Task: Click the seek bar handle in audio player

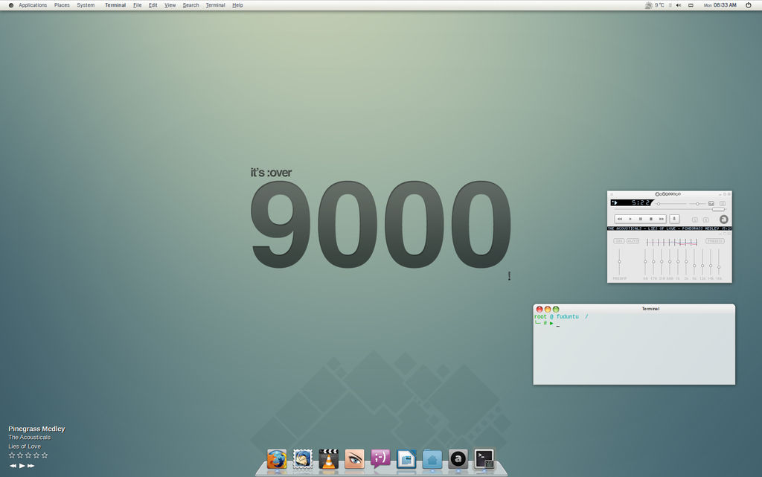Action: click(x=719, y=209)
